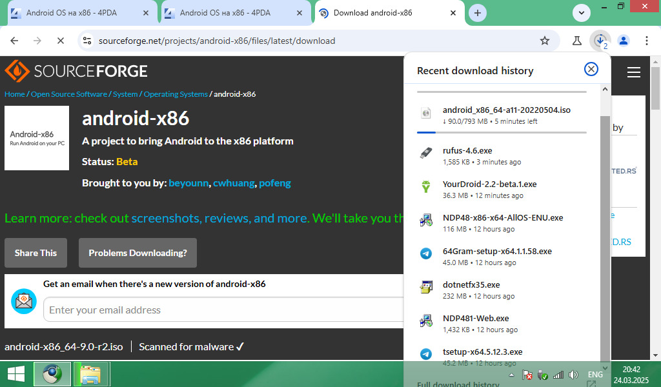Click download popup scroll up arrow
The height and width of the screenshot is (387, 661).
coord(605,89)
